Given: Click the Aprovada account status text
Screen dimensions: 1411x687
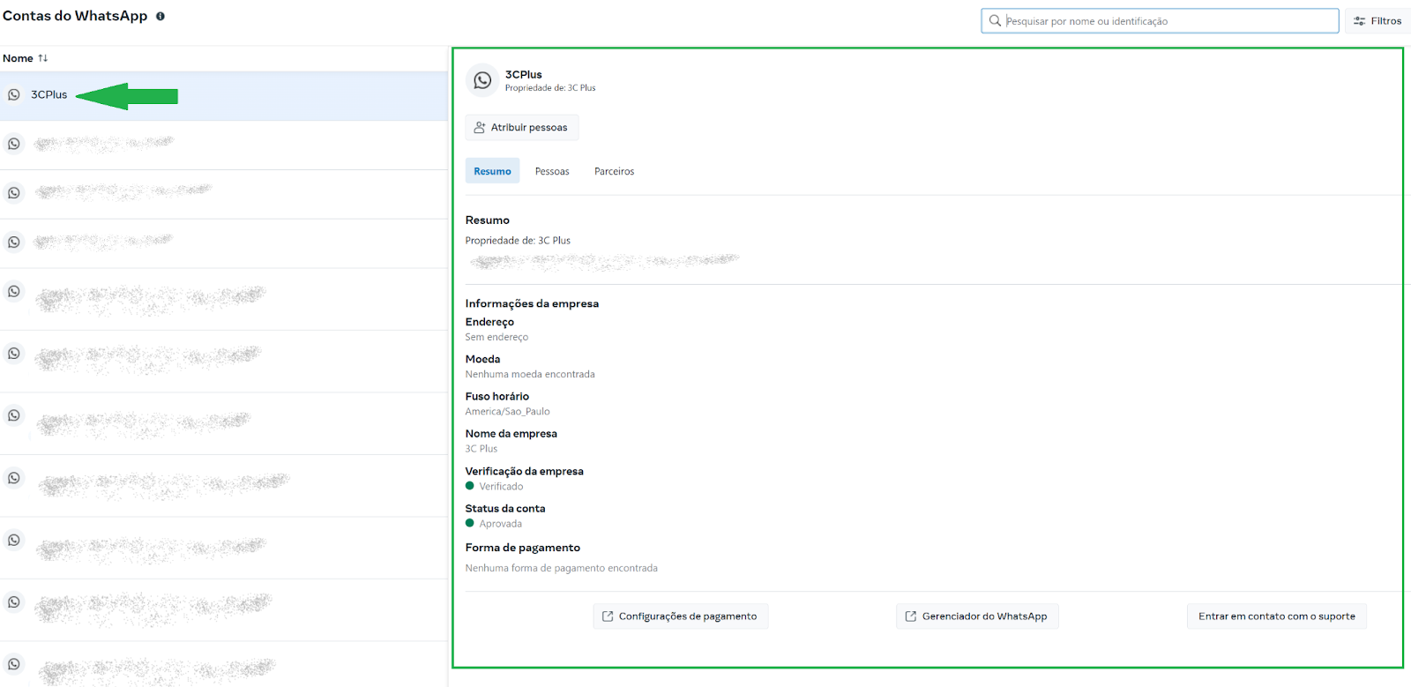Looking at the screenshot, I should [500, 524].
